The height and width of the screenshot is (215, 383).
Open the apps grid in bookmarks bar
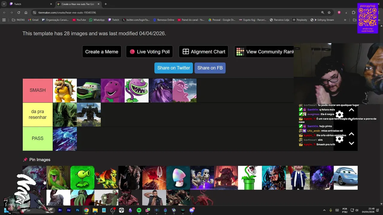pos(4,20)
